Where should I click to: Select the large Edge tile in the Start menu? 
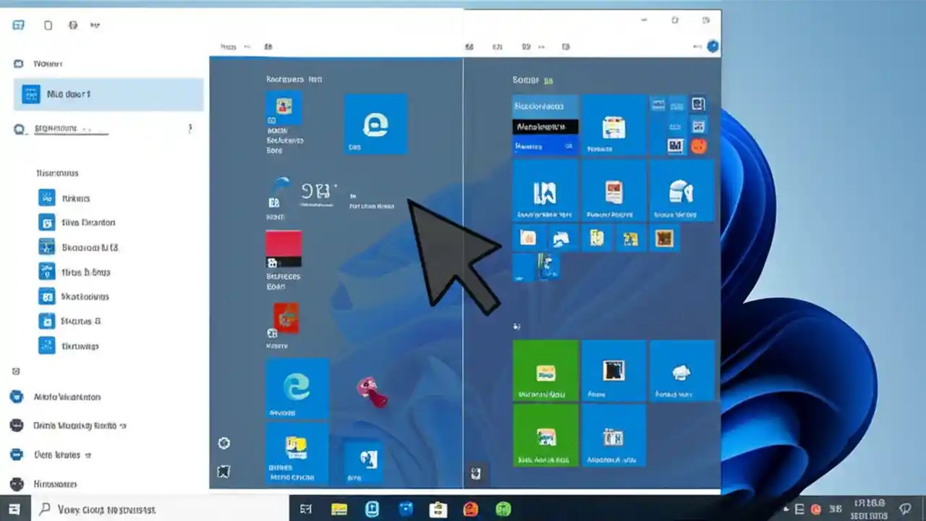pos(375,124)
